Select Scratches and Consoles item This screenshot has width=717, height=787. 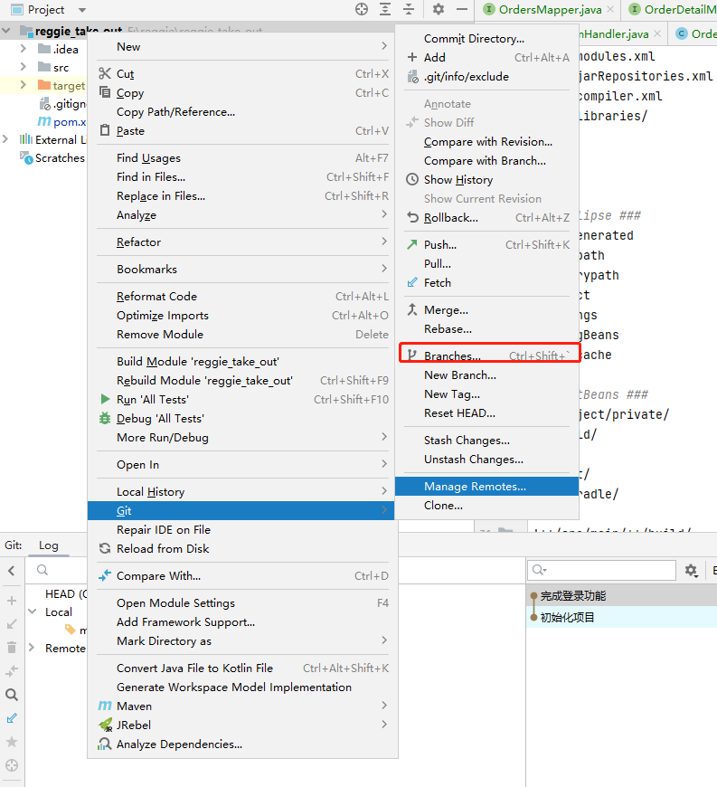(52, 157)
